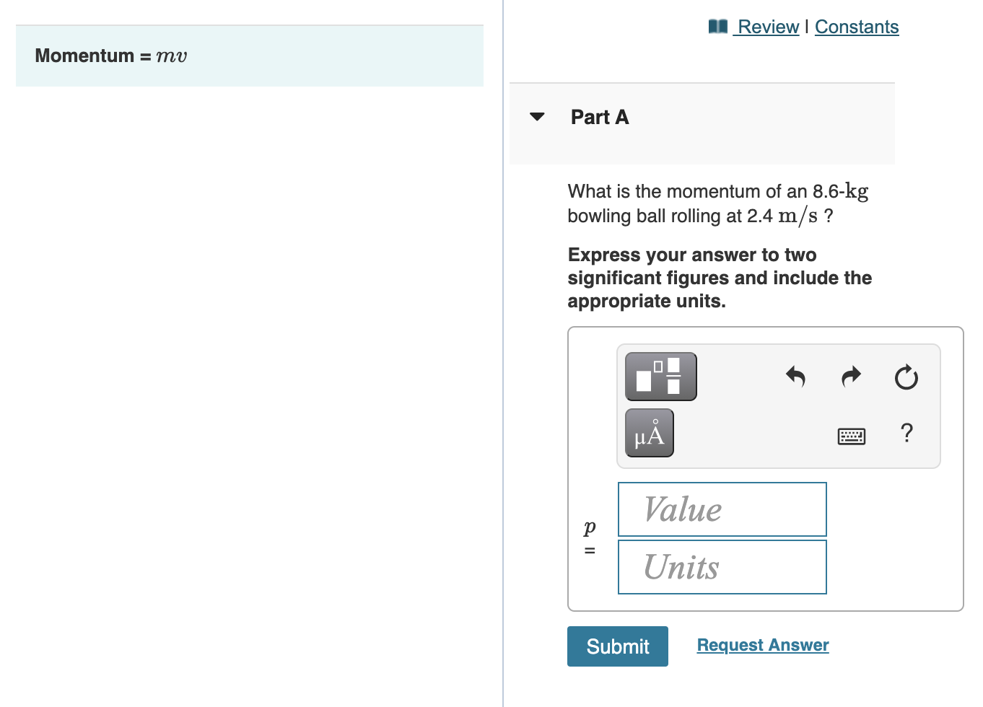The height and width of the screenshot is (707, 983).
Task: Click the book icon beside Review
Action: [717, 27]
